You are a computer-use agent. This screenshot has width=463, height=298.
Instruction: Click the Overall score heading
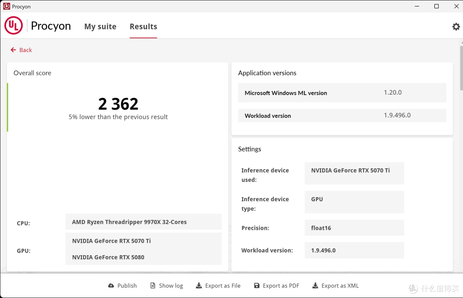pos(32,73)
